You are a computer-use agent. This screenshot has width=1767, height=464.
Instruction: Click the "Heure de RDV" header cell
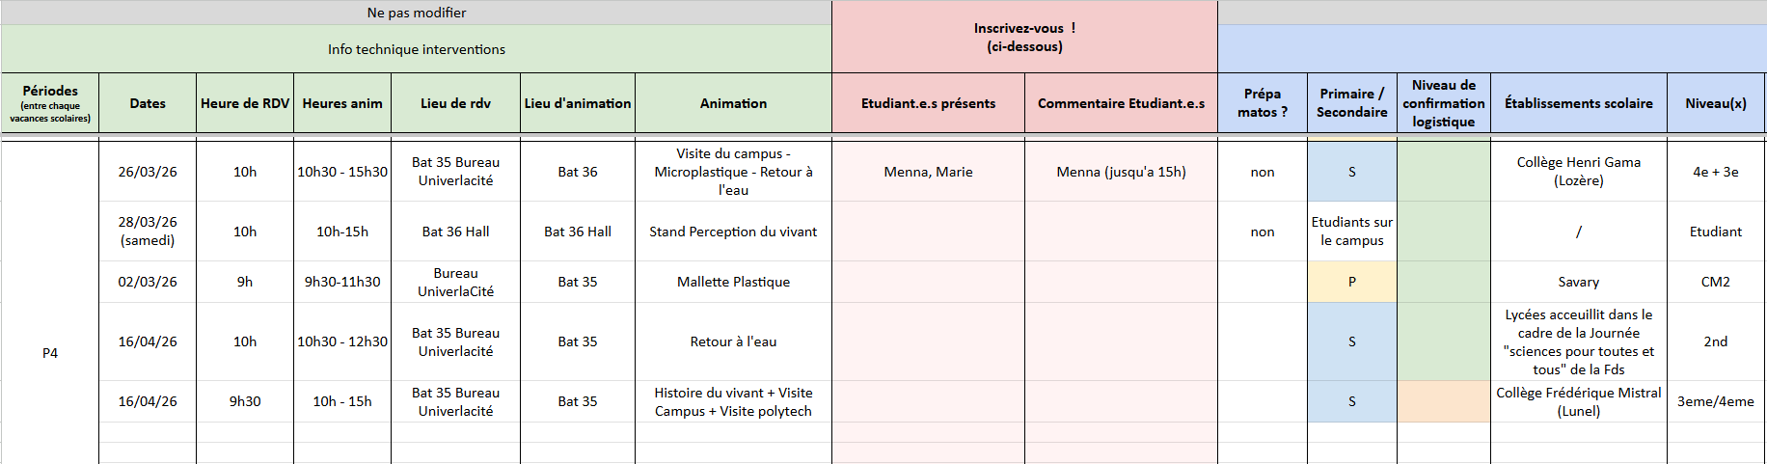[245, 103]
